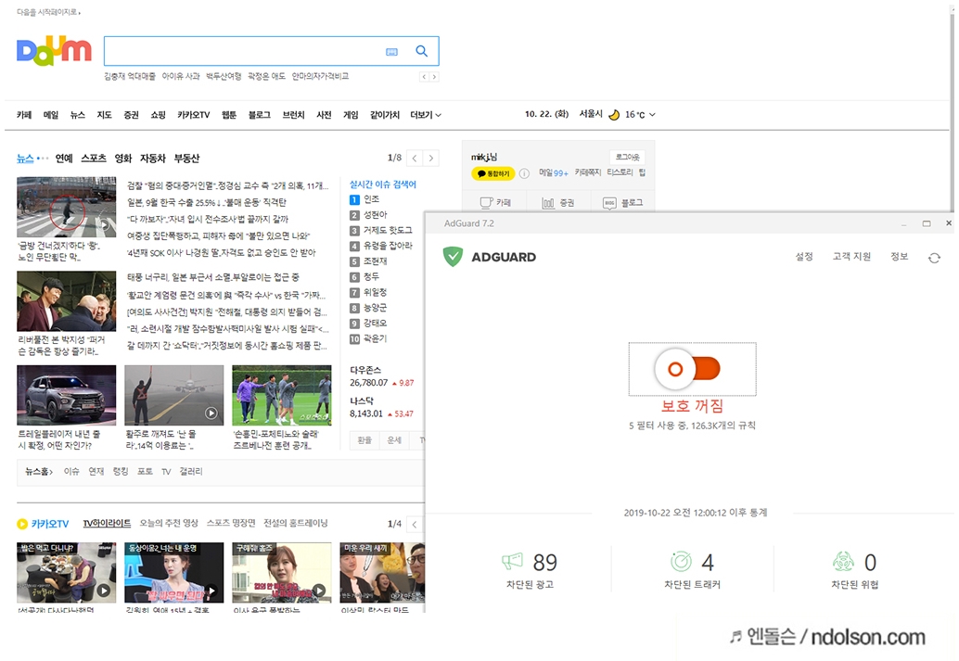Open AdGuard 설정 menu
This screenshot has width=959, height=661.
click(804, 256)
